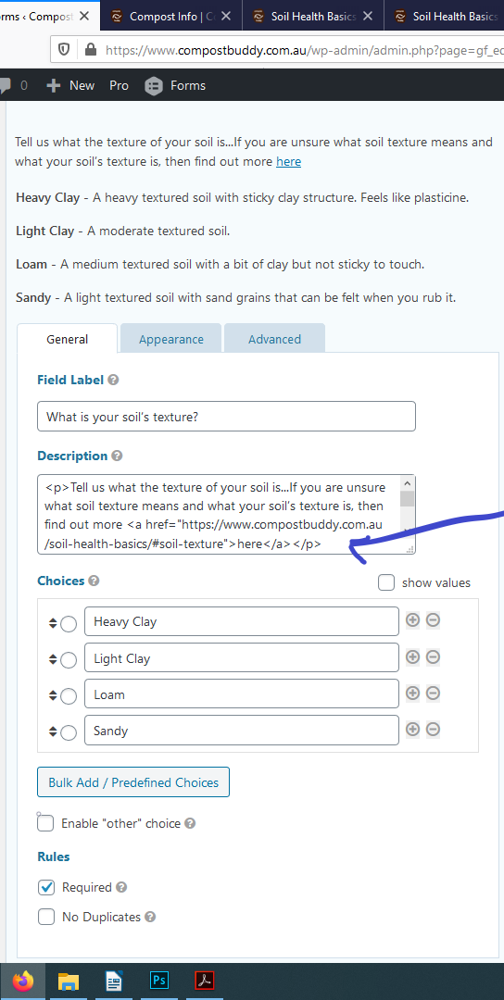Remove the Light Clay choice with the minus icon

tap(434, 656)
